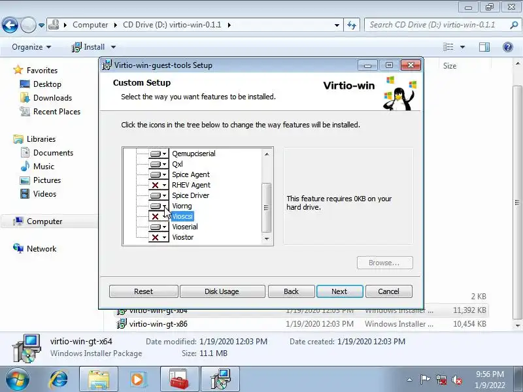Open Downloads in navigation pane
Viewport: 523px width, 392px height.
(52, 97)
